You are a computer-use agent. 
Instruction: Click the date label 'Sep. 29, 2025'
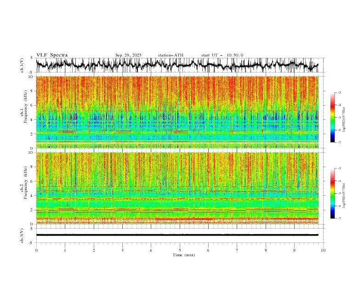tap(128, 55)
